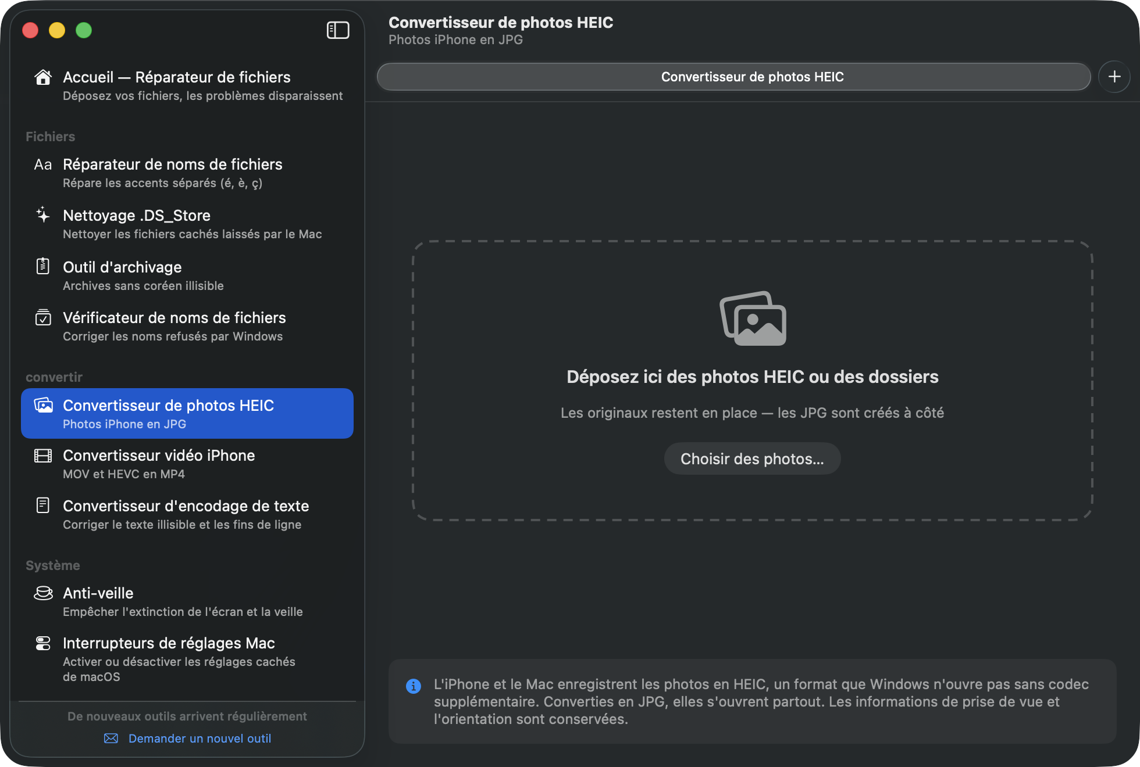1140x767 pixels.
Task: Click the checklist icon for Vérificateur de noms
Action: 43,317
